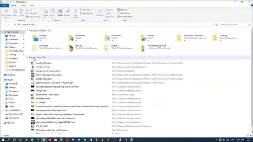Click the taskbar Search icon
The height and width of the screenshot is (142, 253).
click(x=9, y=140)
